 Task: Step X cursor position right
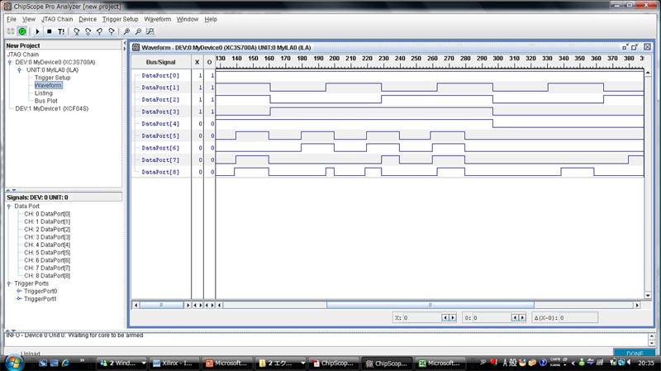coord(453,317)
